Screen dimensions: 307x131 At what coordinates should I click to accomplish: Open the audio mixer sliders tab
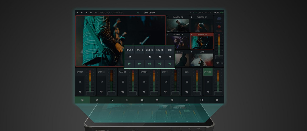127,100
